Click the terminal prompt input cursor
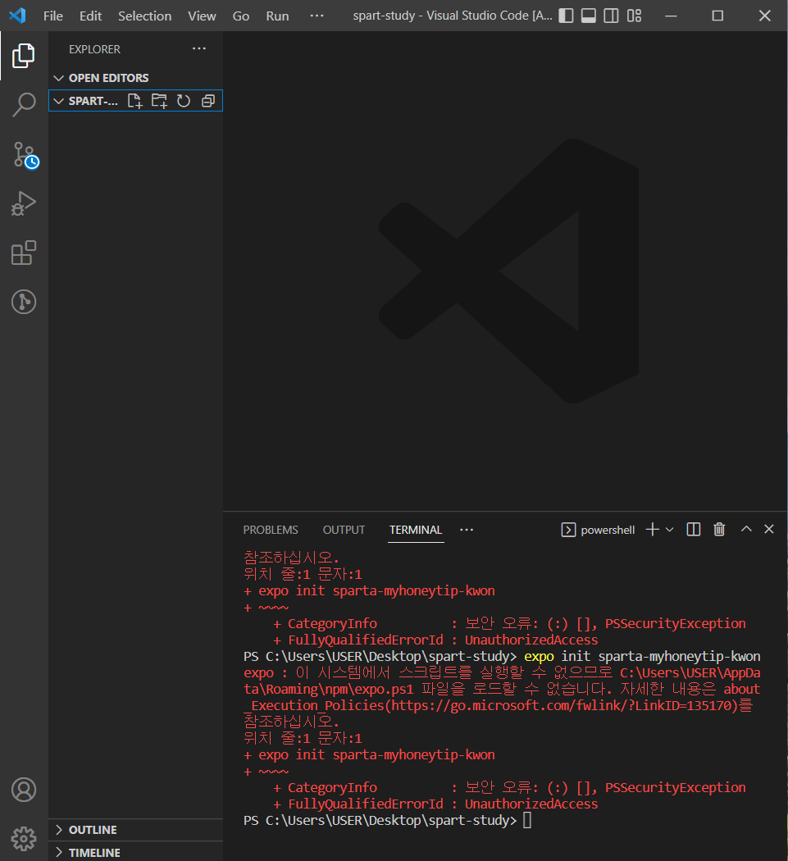788x861 pixels. [x=527, y=820]
